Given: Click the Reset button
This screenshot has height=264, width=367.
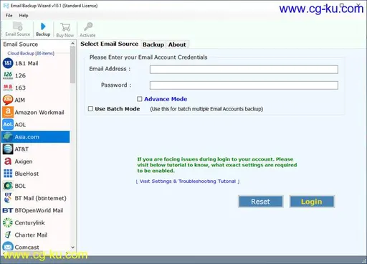Looking at the screenshot, I should [261, 202].
